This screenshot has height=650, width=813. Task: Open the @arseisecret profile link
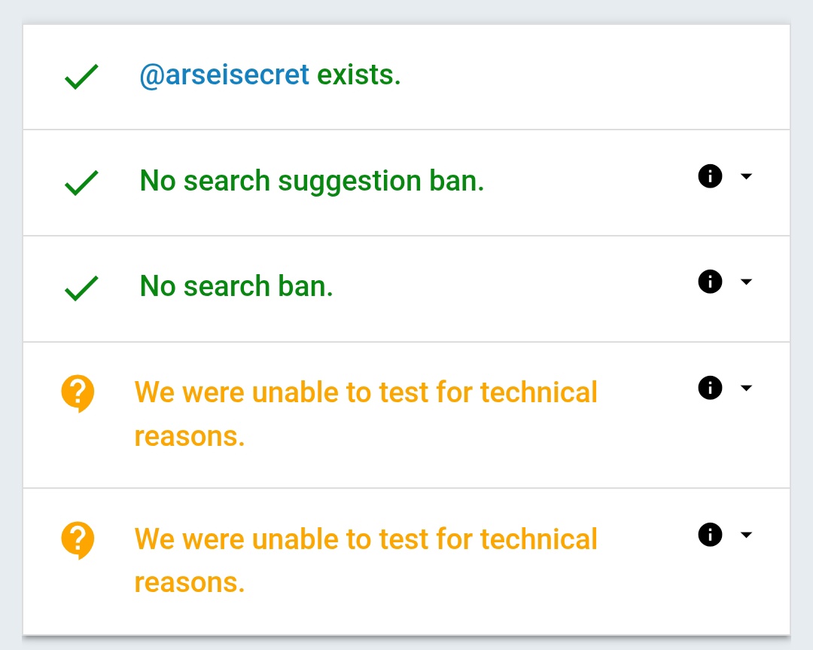click(x=224, y=75)
